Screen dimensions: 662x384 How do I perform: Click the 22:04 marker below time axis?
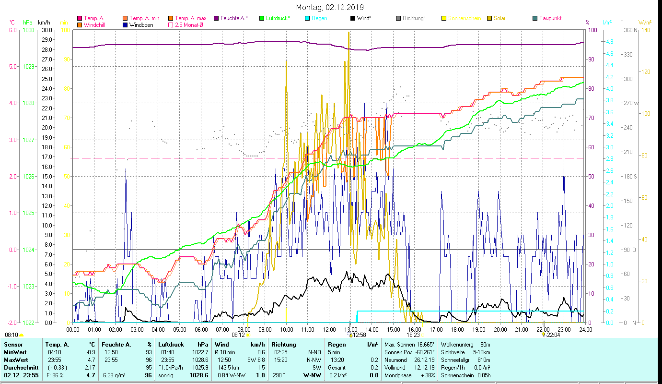552,335
